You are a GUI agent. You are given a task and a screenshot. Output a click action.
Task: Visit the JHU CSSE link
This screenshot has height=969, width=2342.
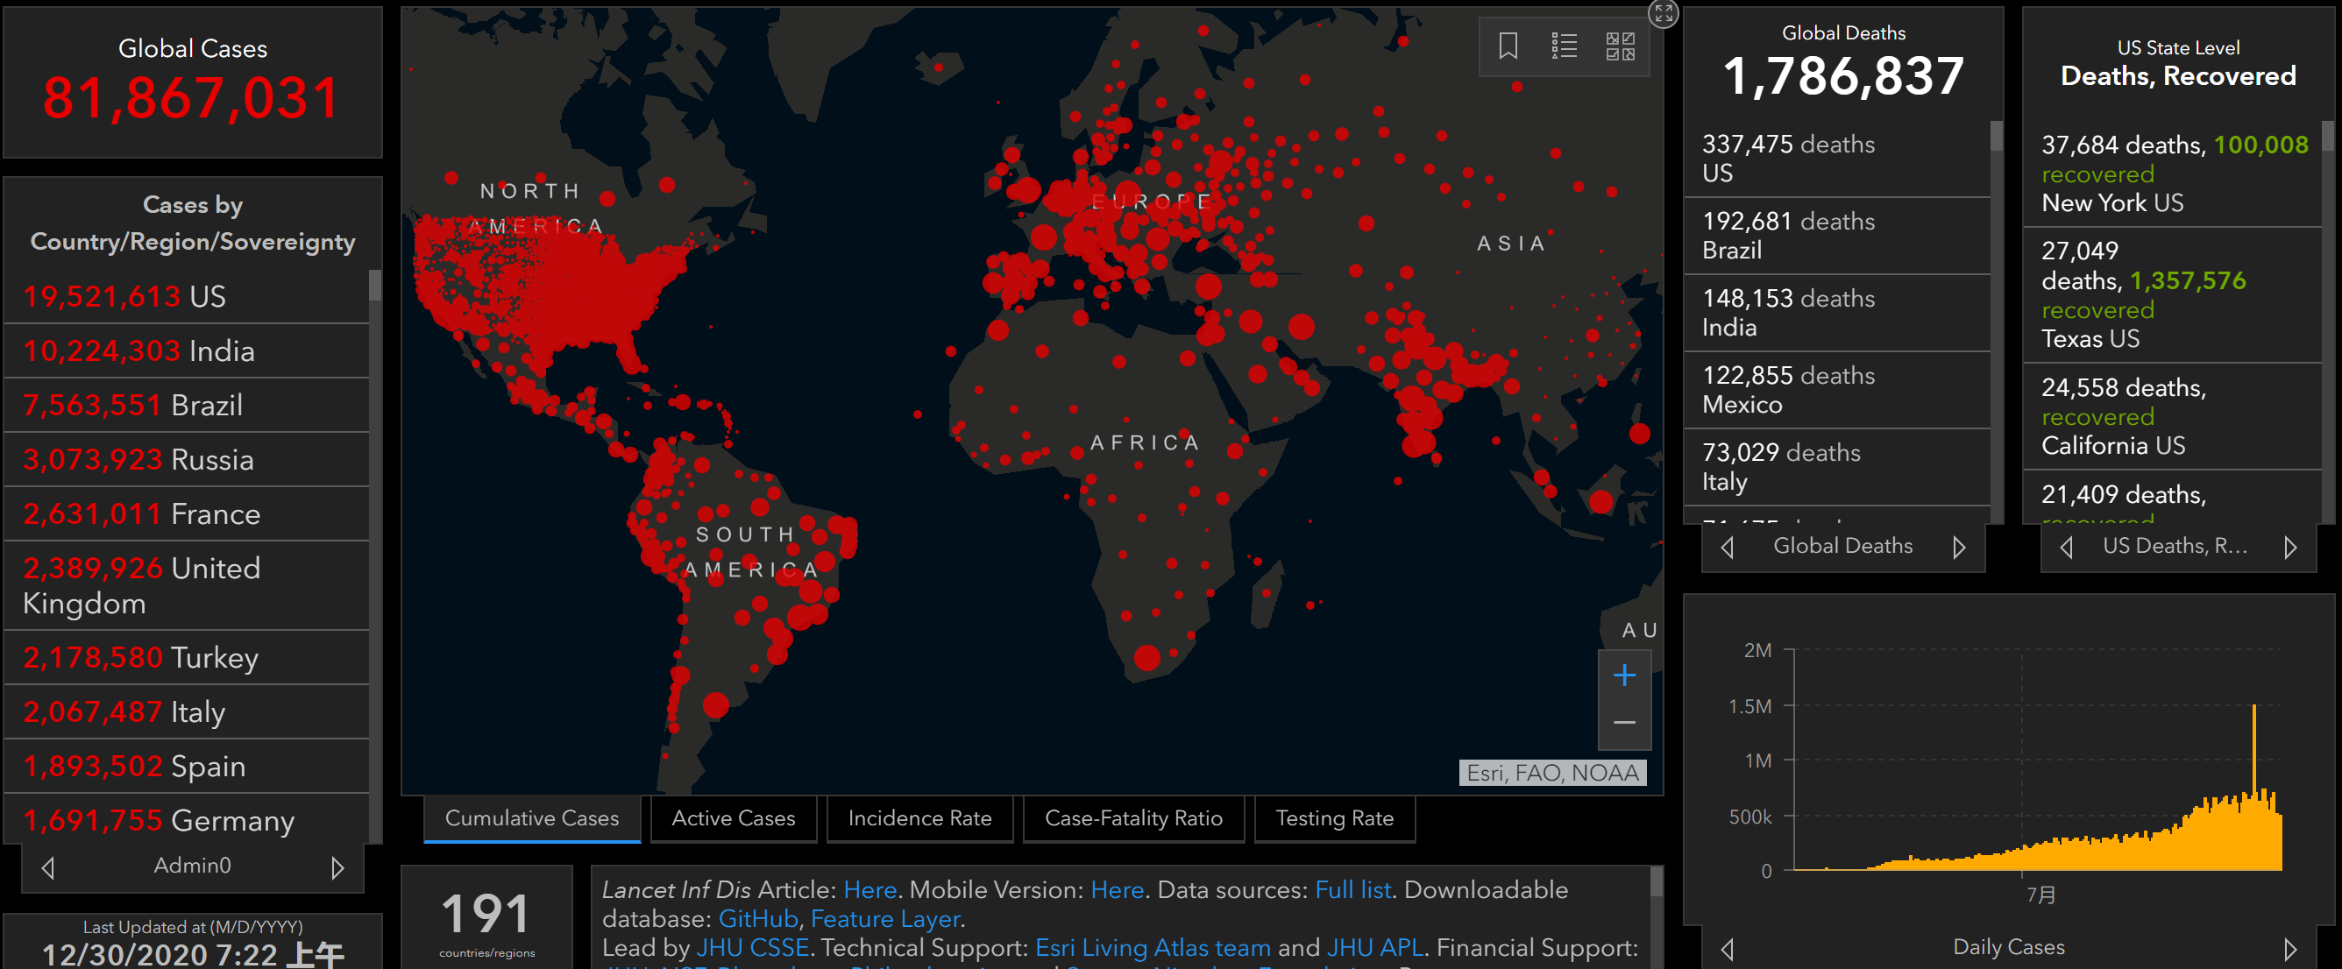(x=753, y=948)
